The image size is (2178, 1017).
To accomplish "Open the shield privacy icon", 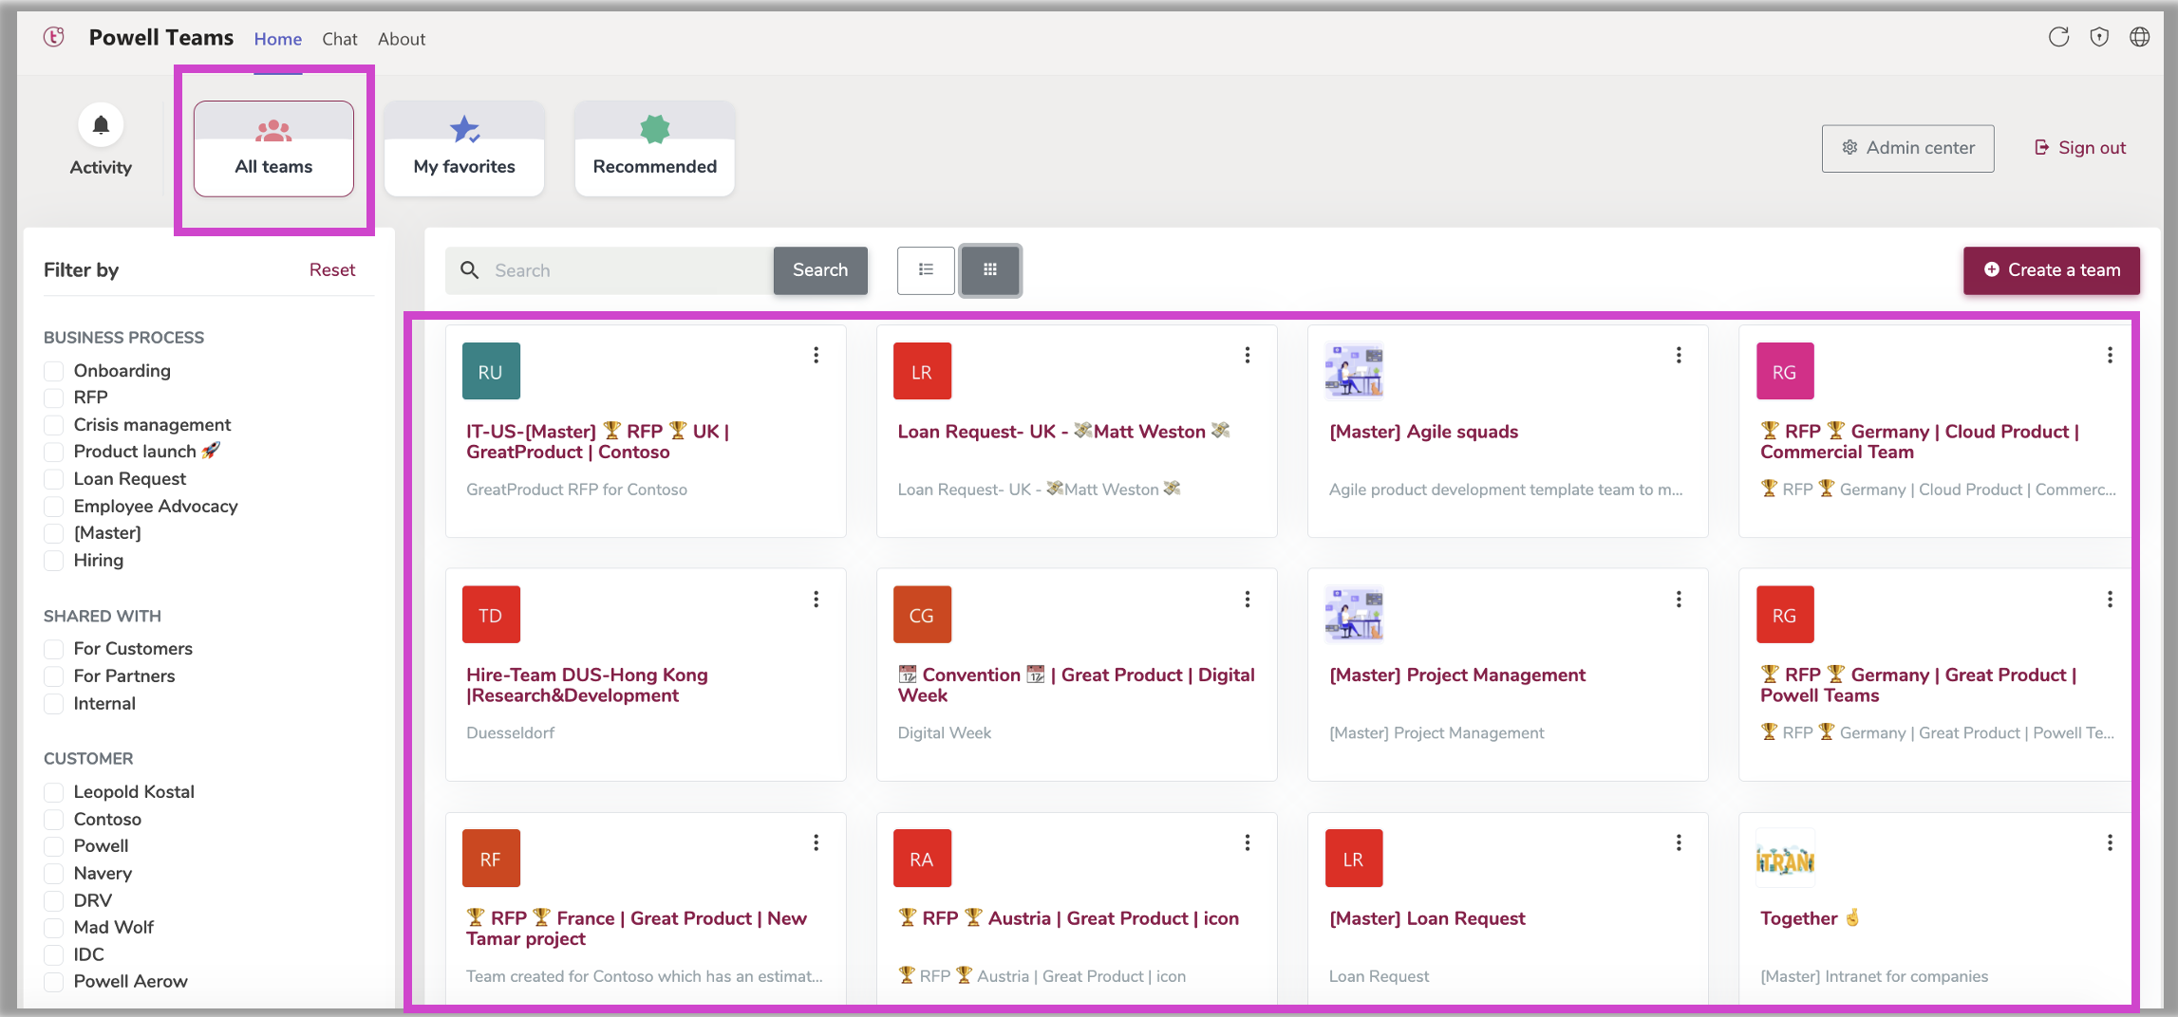I will click(2099, 37).
